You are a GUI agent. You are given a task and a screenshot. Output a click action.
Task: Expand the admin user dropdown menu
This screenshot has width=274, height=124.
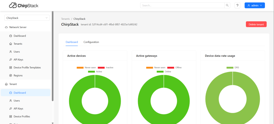point(254,5)
